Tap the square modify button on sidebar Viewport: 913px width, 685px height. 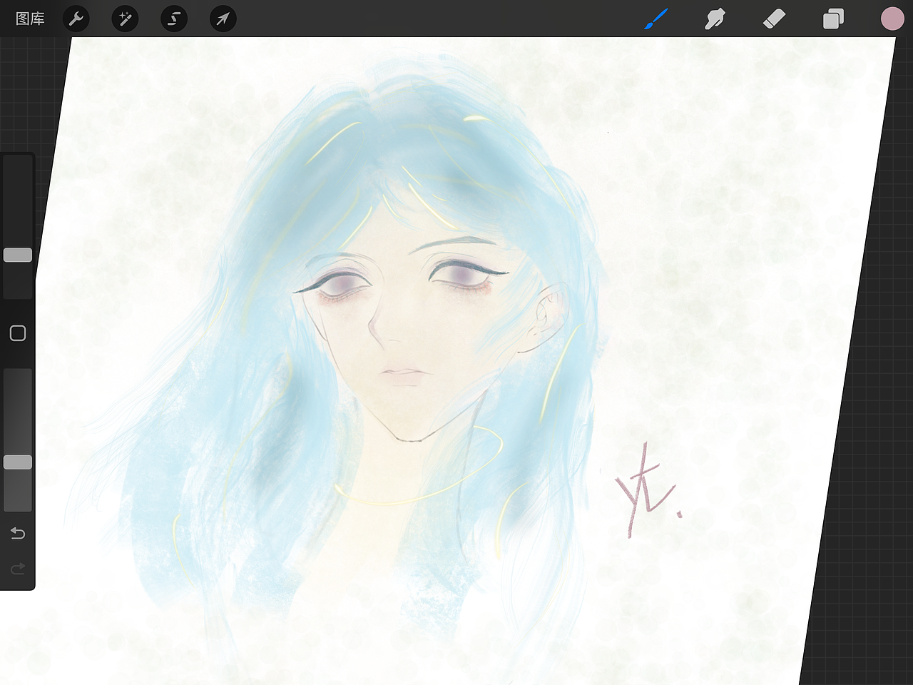18,333
